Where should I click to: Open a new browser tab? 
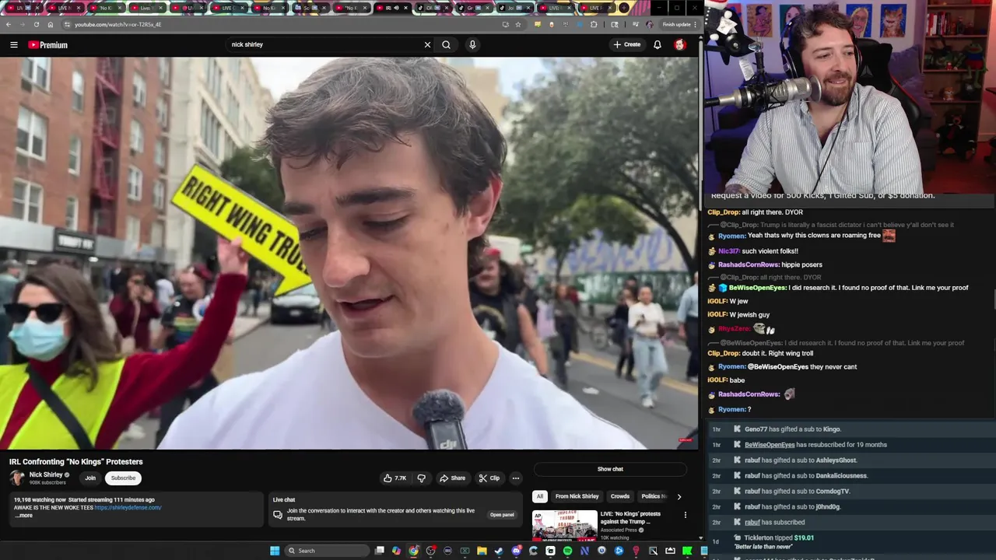(624, 8)
